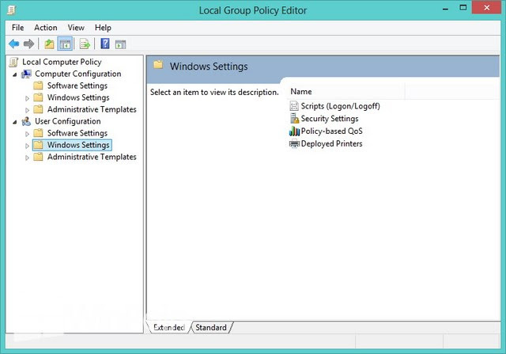Click the Back arrow toolbar icon

coord(14,44)
